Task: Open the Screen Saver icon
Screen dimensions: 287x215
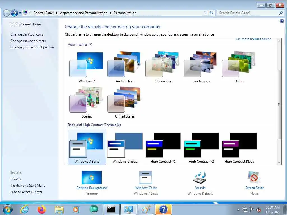Action: click(254, 177)
